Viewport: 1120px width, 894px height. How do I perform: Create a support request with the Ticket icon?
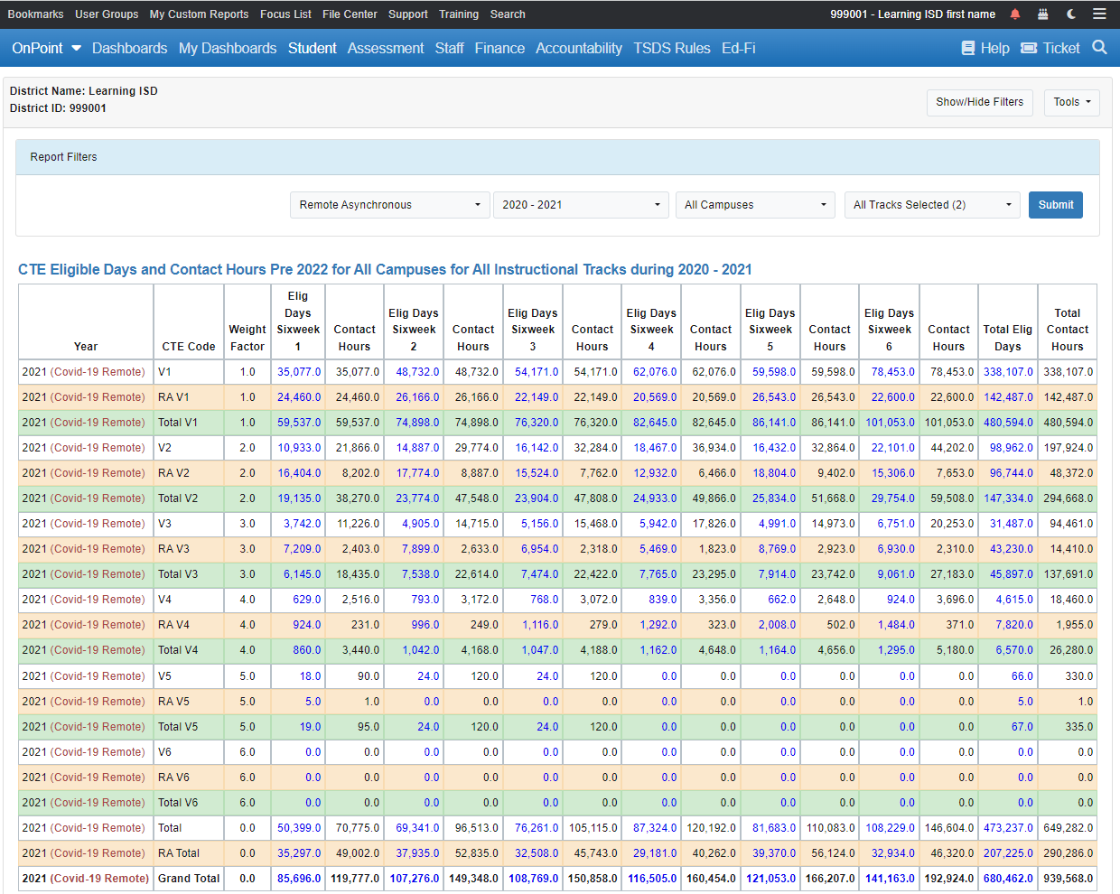(x=1050, y=48)
